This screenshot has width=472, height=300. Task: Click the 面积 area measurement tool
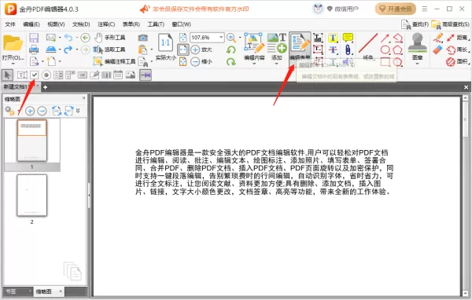click(x=457, y=61)
